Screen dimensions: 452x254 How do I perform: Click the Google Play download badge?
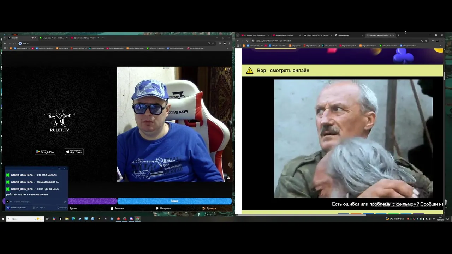(45, 152)
